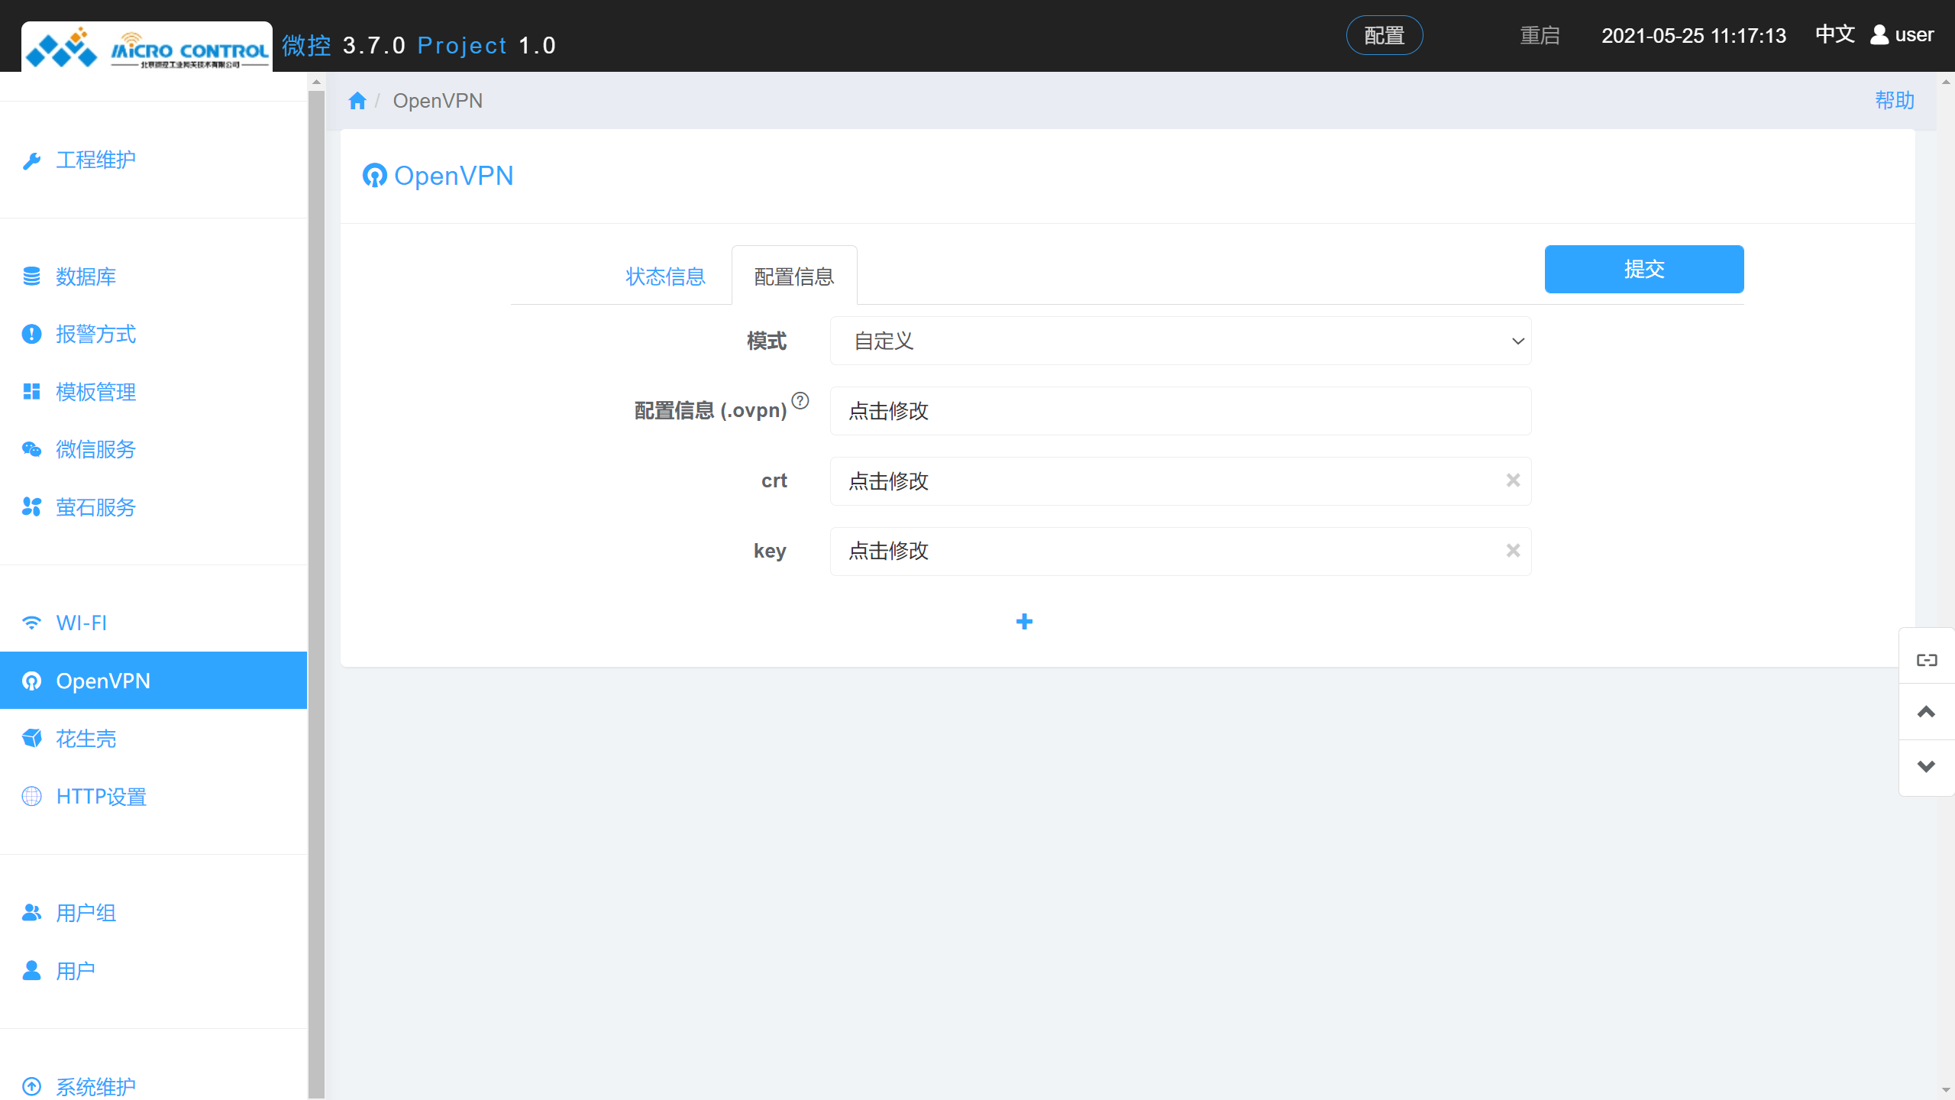Open the 微信服务 WeChat service page
Image resolution: width=1955 pixels, height=1100 pixels.
tap(96, 449)
